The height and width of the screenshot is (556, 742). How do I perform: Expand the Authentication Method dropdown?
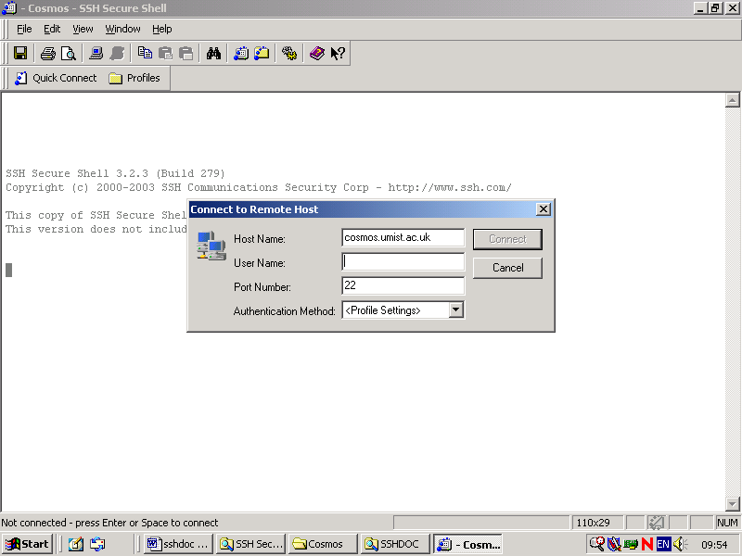[455, 310]
